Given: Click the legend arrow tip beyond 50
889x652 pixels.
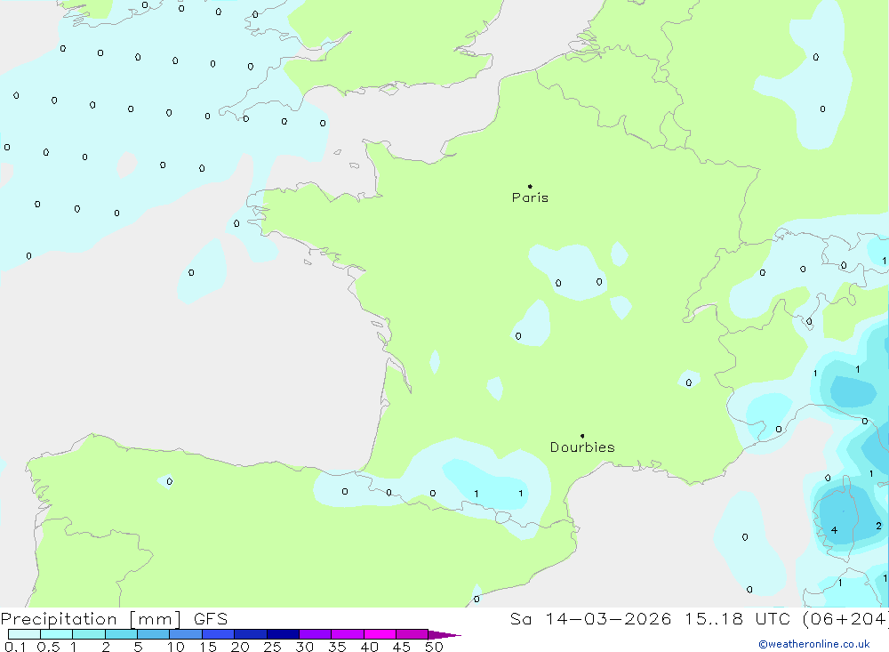Looking at the screenshot, I should 444,635.
